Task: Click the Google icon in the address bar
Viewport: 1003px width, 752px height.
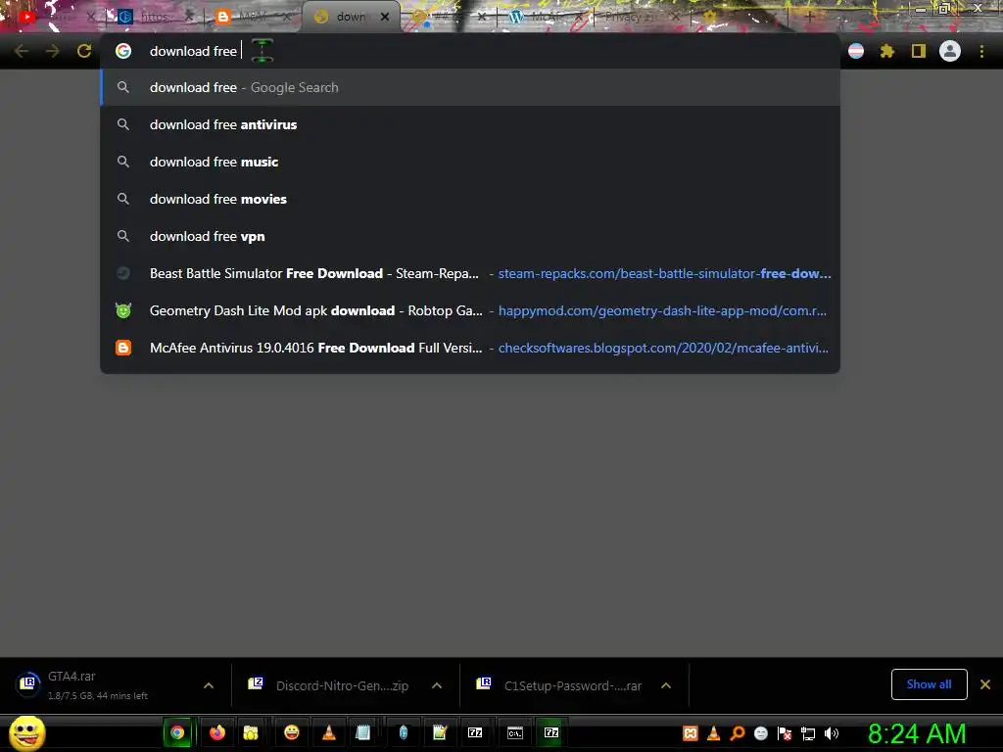Action: tap(123, 51)
